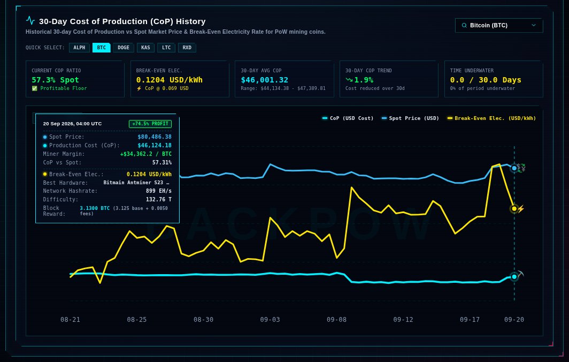The width and height of the screenshot is (569, 362).
Task: Click the yellow break-even data point marker
Action: (514, 209)
